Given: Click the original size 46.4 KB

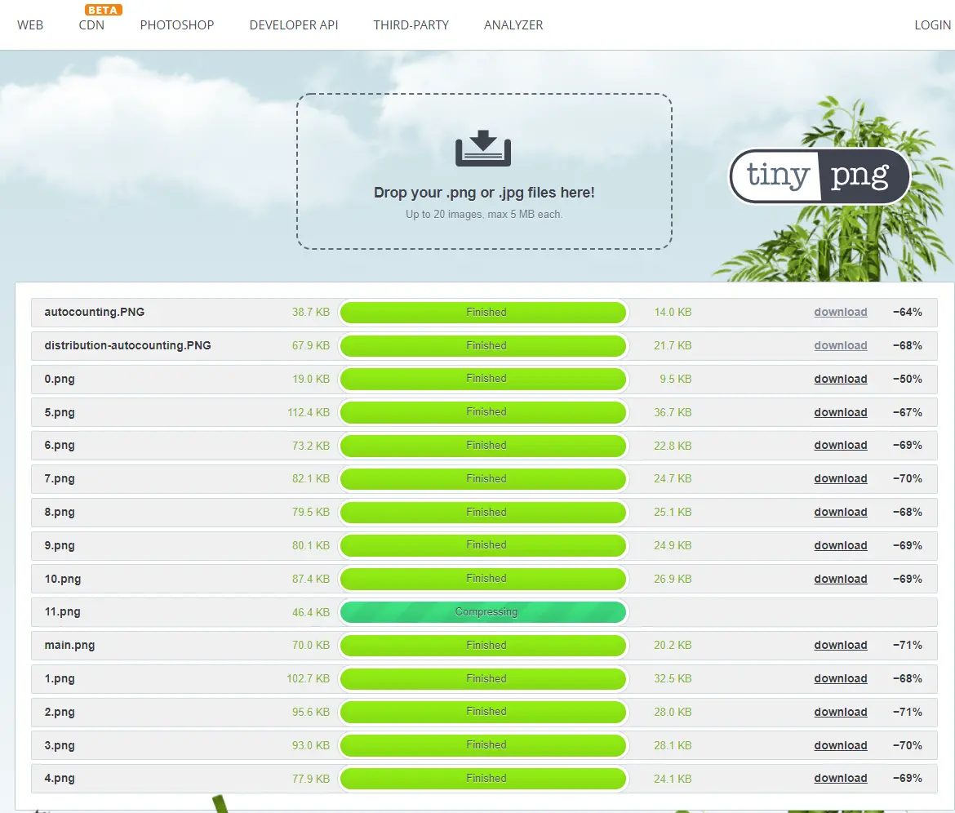Looking at the screenshot, I should (x=311, y=612).
